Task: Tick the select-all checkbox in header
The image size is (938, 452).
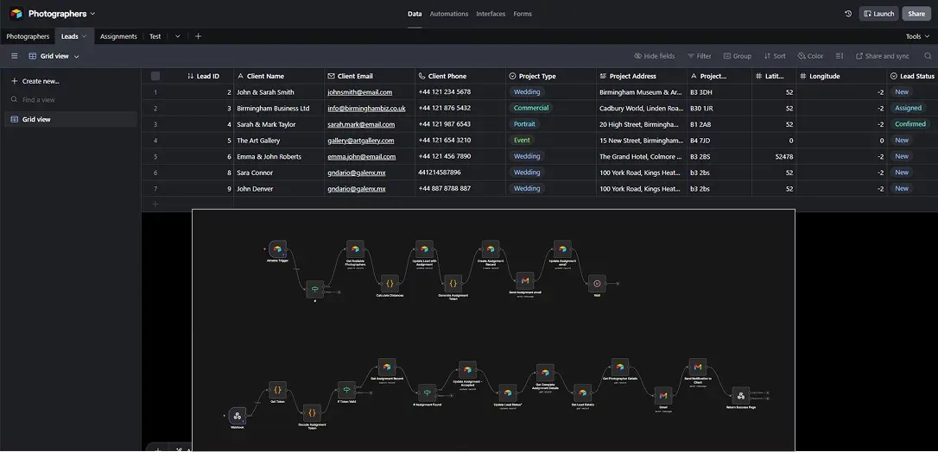Action: (x=155, y=76)
